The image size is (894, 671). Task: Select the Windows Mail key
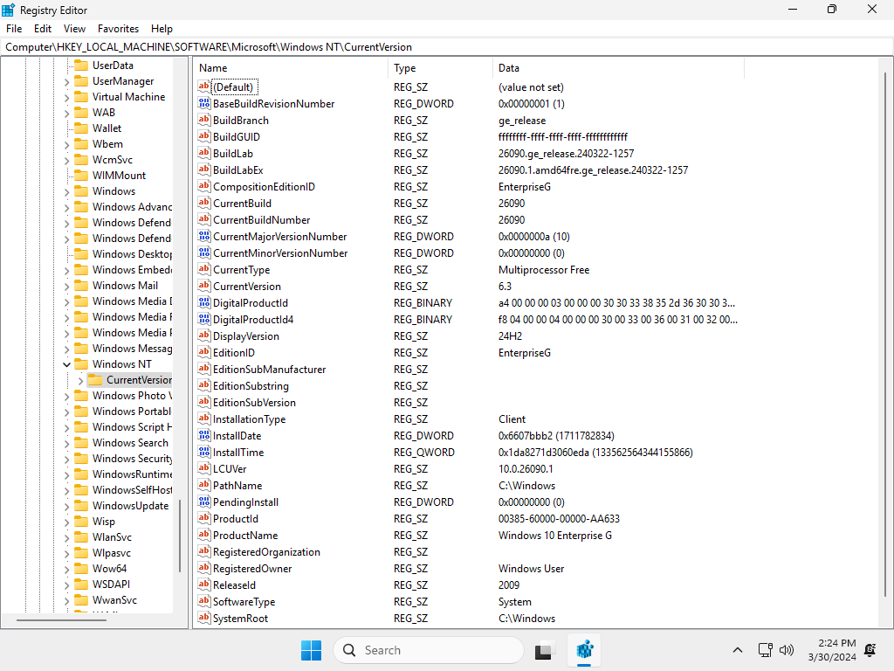click(x=125, y=286)
